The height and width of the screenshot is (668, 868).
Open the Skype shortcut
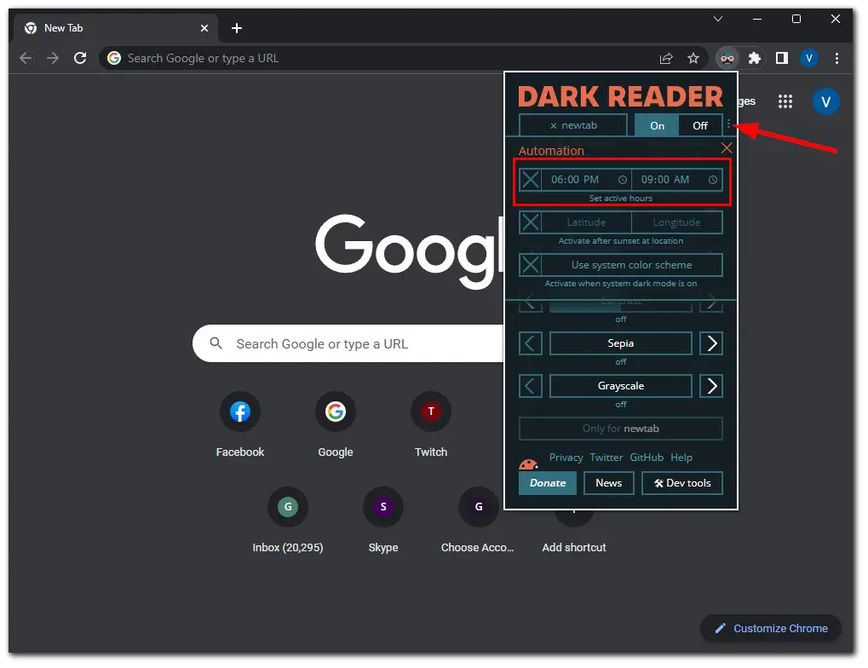click(383, 521)
